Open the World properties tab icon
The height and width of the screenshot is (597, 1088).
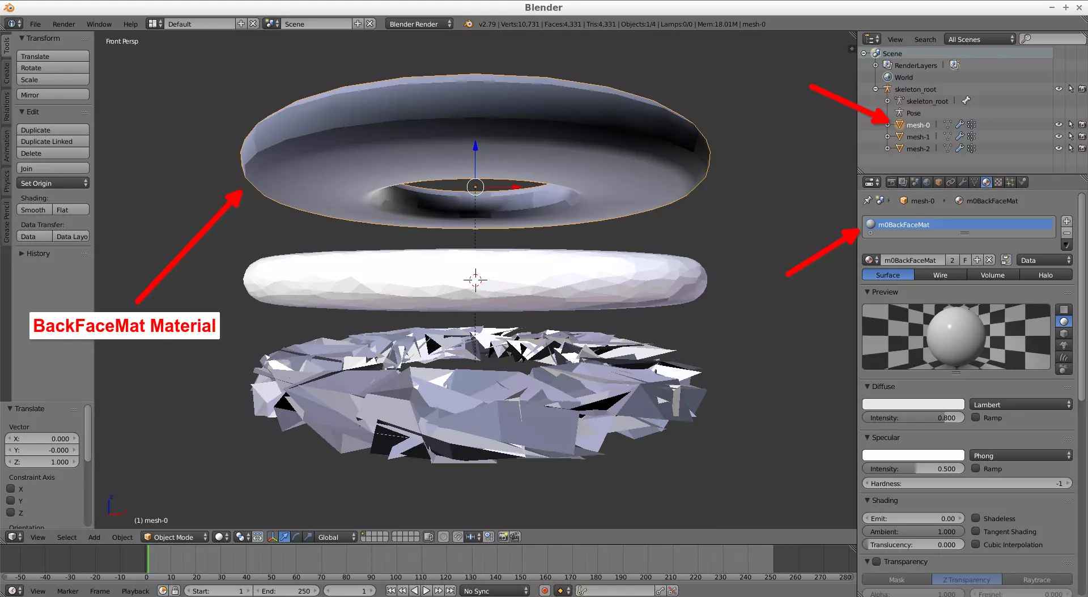(927, 182)
